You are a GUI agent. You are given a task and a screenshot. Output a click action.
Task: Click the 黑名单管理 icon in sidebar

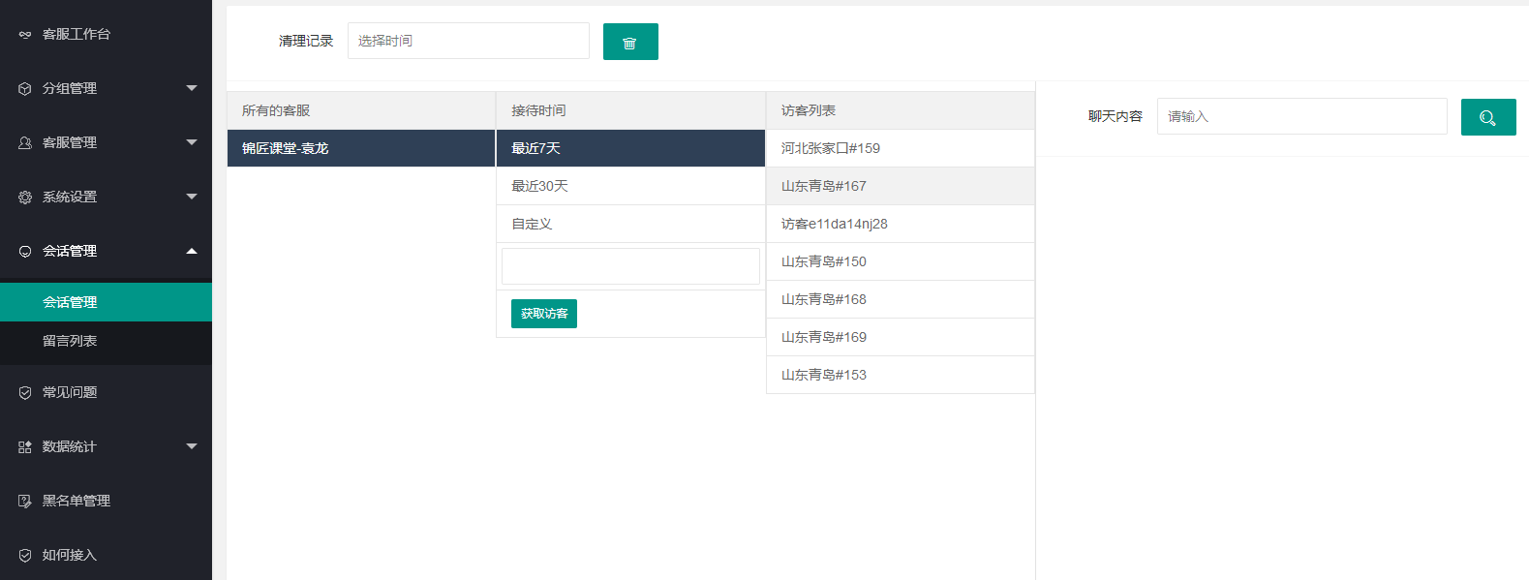coord(25,502)
